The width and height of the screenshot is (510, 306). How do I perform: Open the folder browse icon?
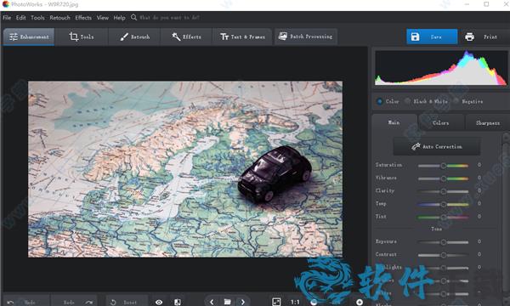227,302
